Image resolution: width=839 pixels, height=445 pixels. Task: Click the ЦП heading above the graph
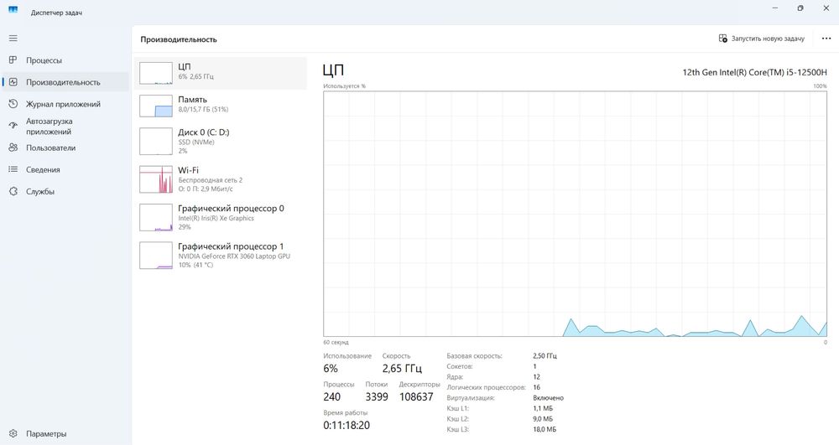click(333, 70)
